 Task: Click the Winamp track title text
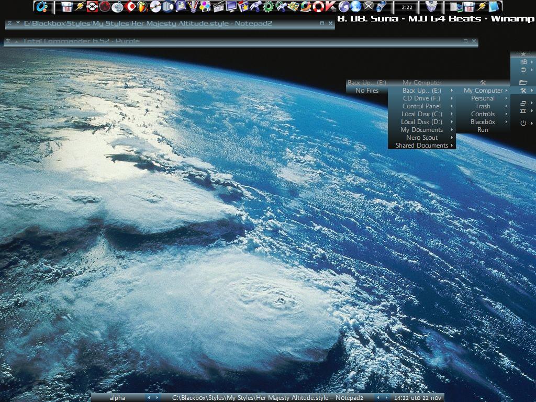tap(436, 19)
